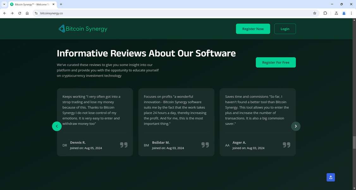
Task: Minimize the Chrome window
Action: tap(332, 4)
